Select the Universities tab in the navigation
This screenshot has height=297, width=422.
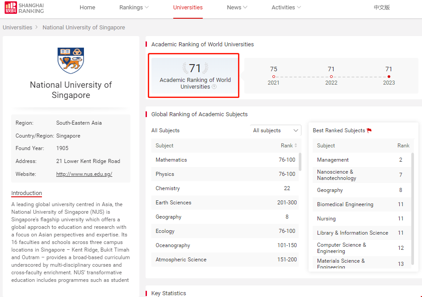tap(188, 7)
